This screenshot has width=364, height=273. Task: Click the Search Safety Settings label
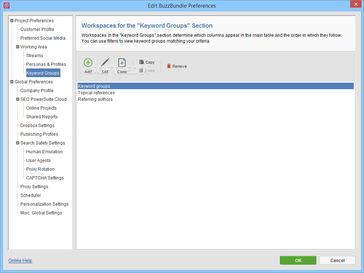43,143
